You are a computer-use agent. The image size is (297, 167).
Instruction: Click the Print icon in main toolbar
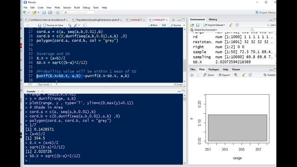(58, 13)
